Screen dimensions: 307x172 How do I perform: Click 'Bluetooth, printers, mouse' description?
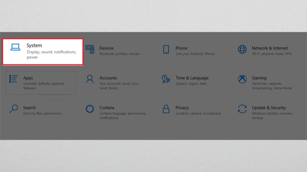click(x=119, y=54)
